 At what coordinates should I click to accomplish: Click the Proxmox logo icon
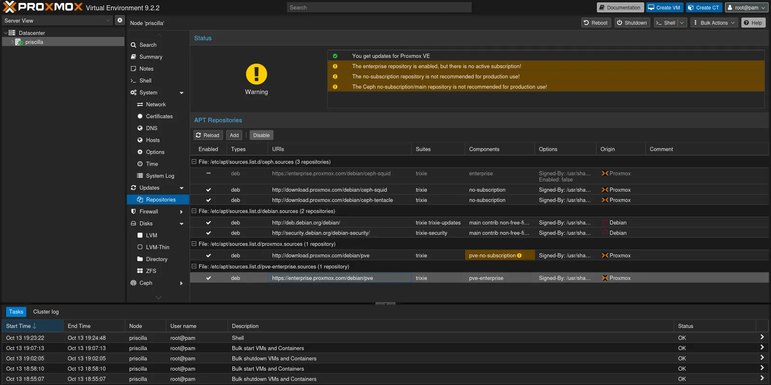tap(10, 7)
